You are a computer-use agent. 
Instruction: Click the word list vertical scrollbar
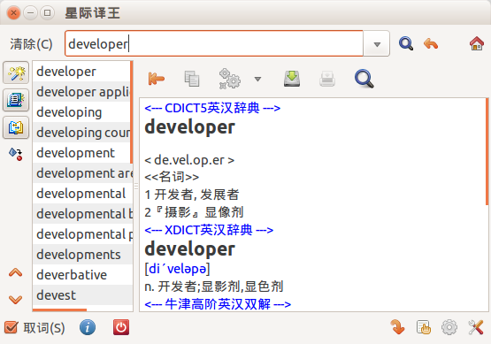132,112
